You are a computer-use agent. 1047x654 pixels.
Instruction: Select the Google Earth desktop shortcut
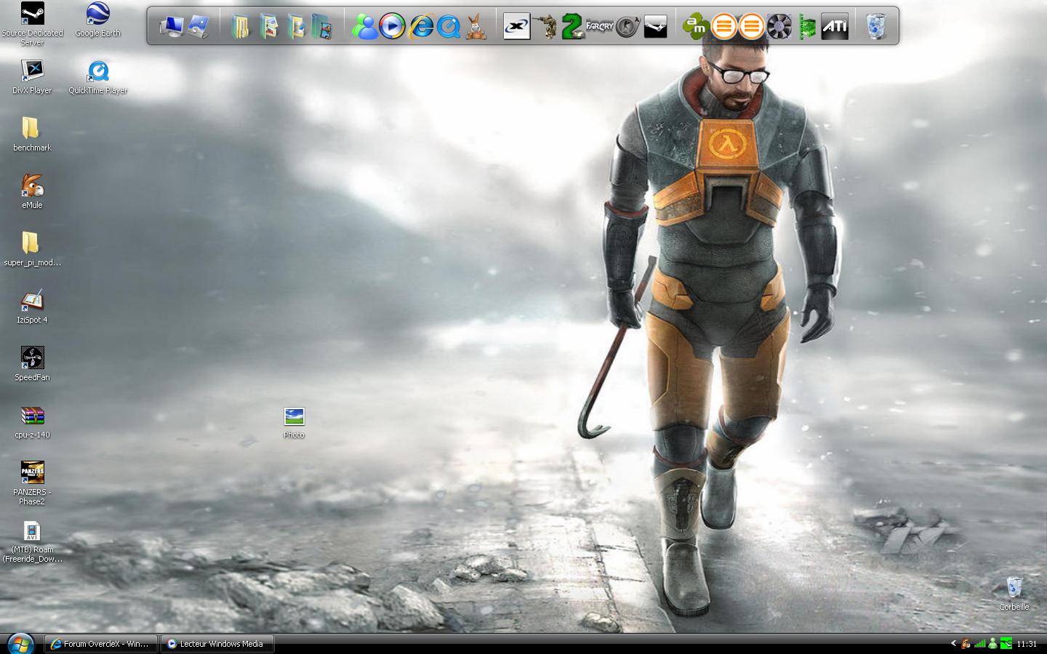coord(97,20)
